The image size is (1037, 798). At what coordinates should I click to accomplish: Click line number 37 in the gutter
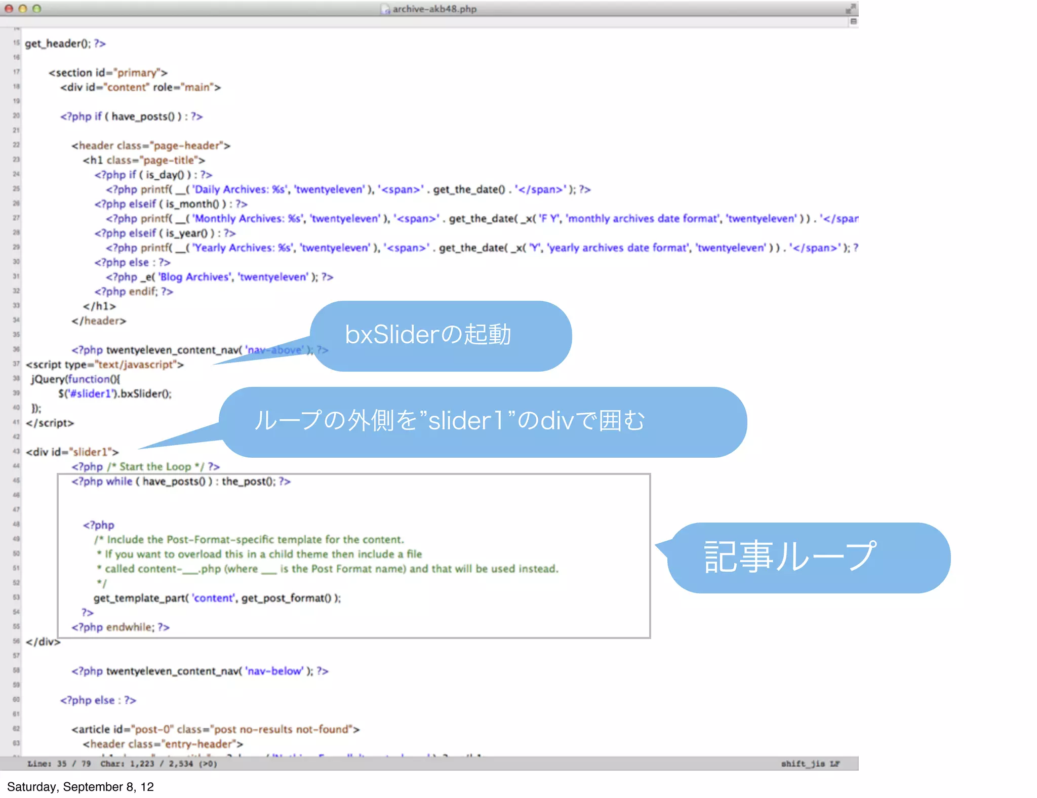click(x=16, y=364)
